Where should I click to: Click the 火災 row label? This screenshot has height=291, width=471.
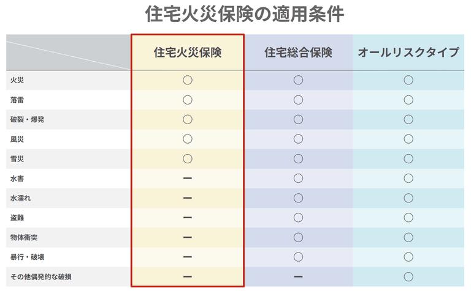[x=17, y=80]
